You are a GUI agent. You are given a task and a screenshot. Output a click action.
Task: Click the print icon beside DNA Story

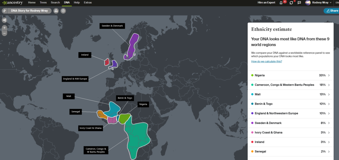pos(56,11)
